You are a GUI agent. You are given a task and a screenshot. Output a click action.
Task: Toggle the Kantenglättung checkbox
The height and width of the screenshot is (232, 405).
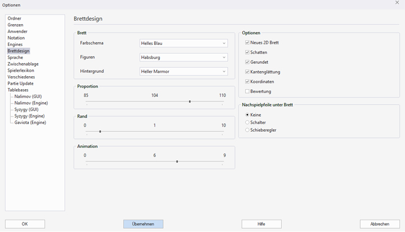[247, 72]
